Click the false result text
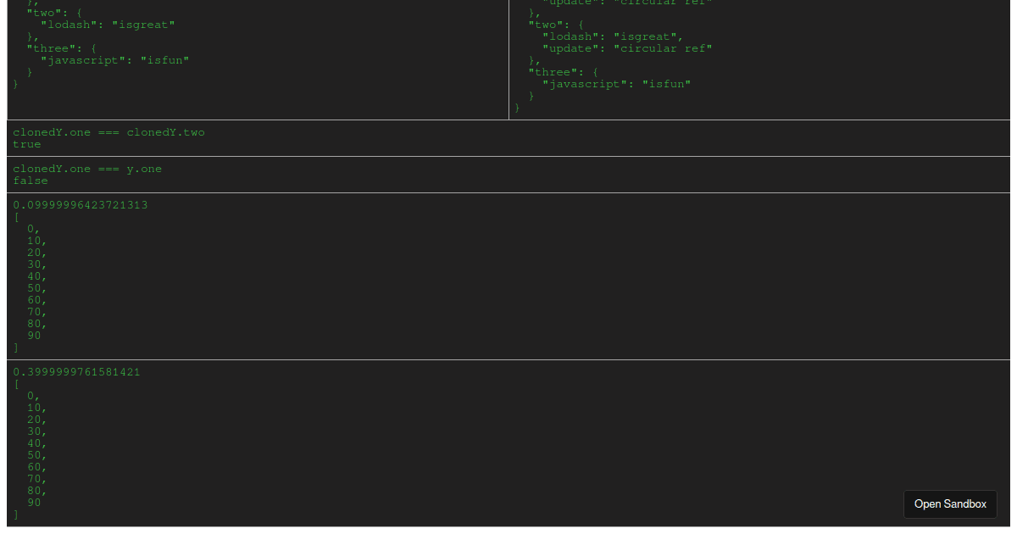Viewport: 1017px width, 534px height. click(x=30, y=181)
